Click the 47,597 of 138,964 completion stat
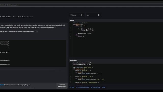Viewport: 163px width, 92px height. point(6,17)
